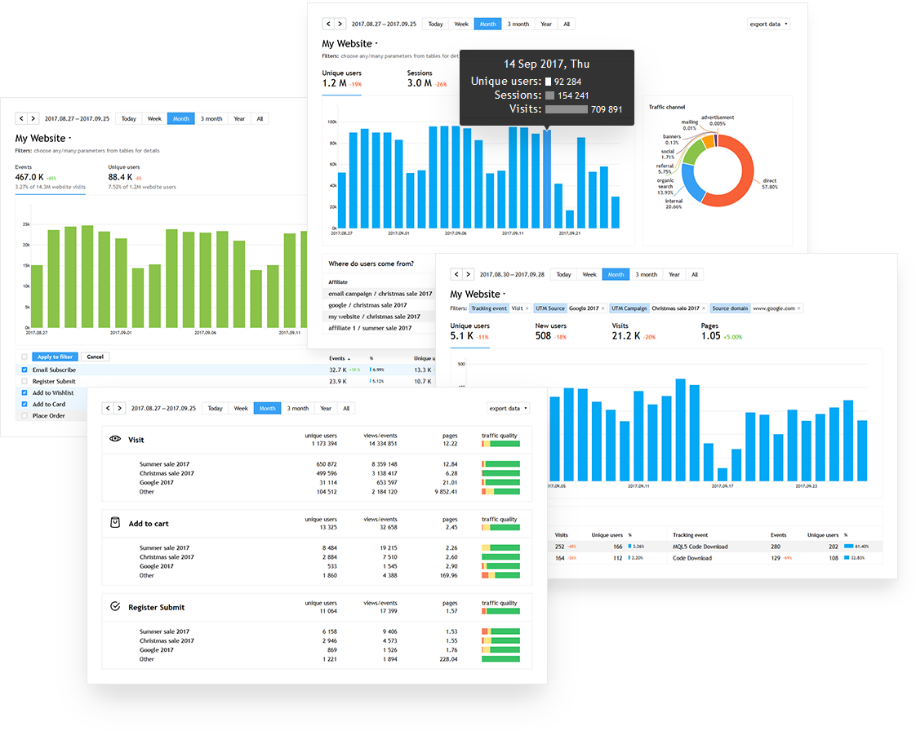Click the Cancel button
The image size is (916, 731).
(96, 357)
